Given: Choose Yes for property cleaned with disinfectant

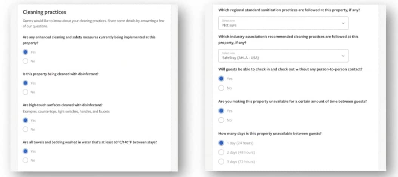Looking at the screenshot, I should tap(25, 83).
